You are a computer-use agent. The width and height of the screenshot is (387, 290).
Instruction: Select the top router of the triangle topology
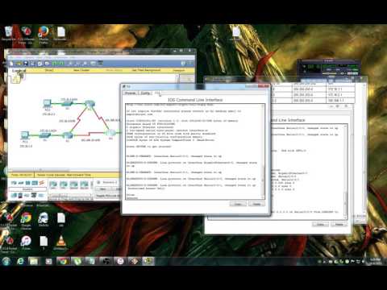(89, 104)
